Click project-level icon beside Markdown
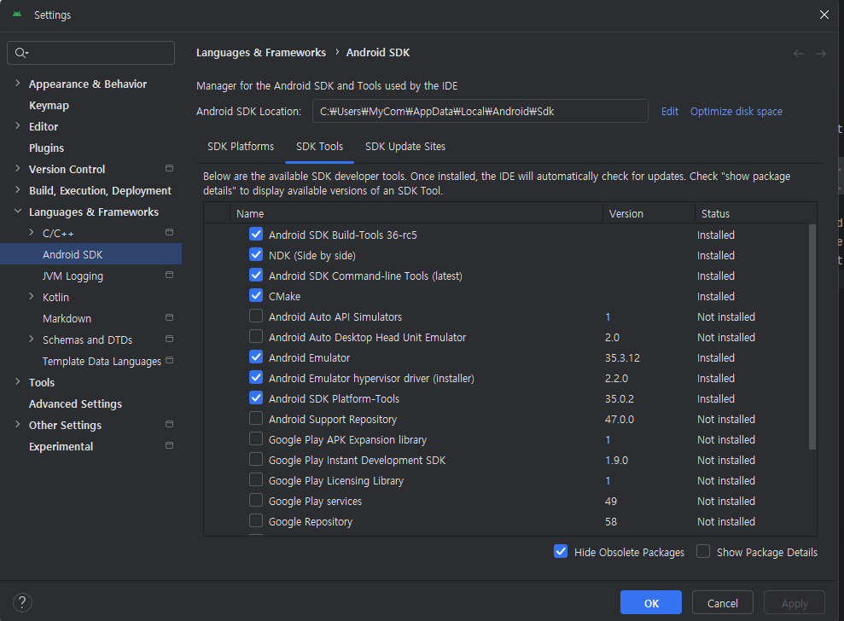This screenshot has width=844, height=621. coord(169,317)
